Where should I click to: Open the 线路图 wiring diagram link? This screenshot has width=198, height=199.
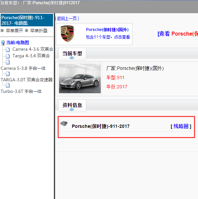181,126
